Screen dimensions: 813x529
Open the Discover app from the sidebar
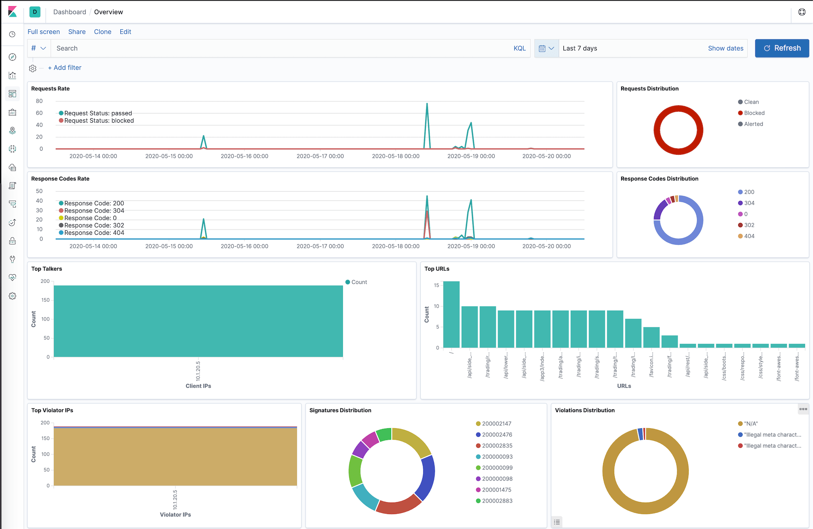coord(12,57)
